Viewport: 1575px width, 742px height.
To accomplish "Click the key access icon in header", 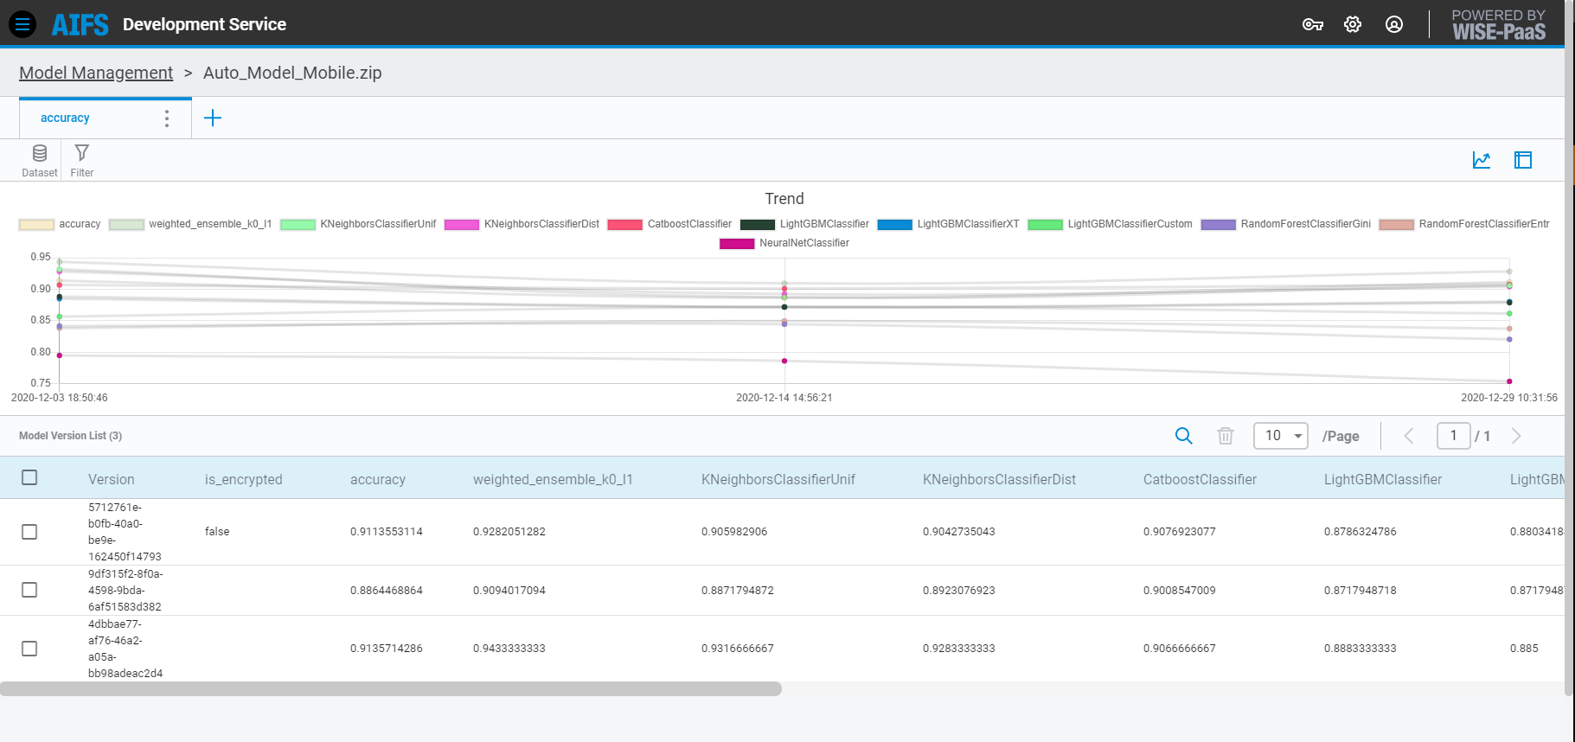I will pyautogui.click(x=1312, y=24).
